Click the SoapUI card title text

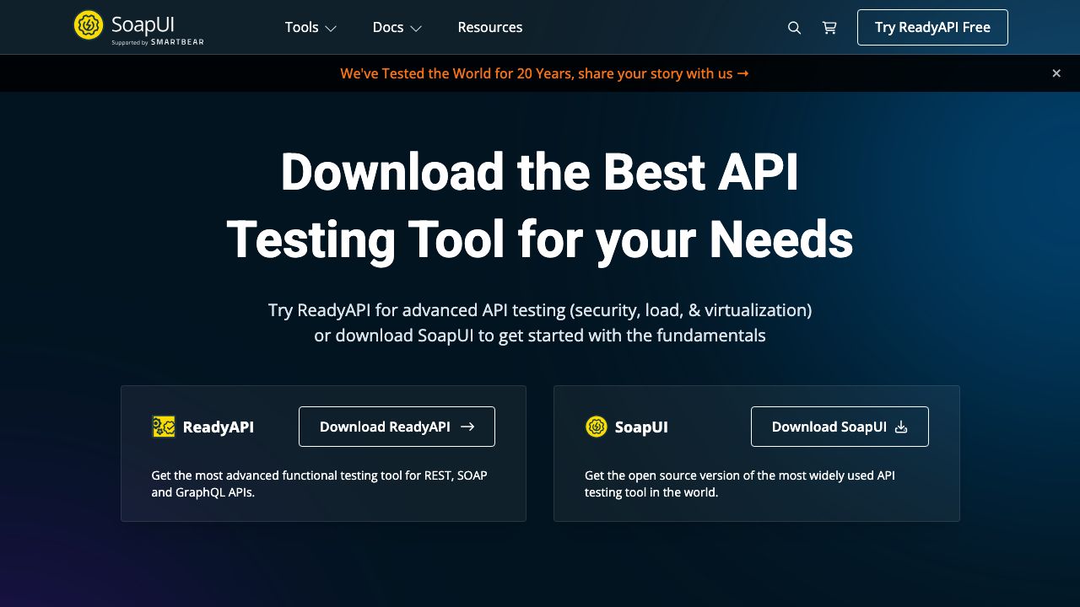(x=641, y=427)
